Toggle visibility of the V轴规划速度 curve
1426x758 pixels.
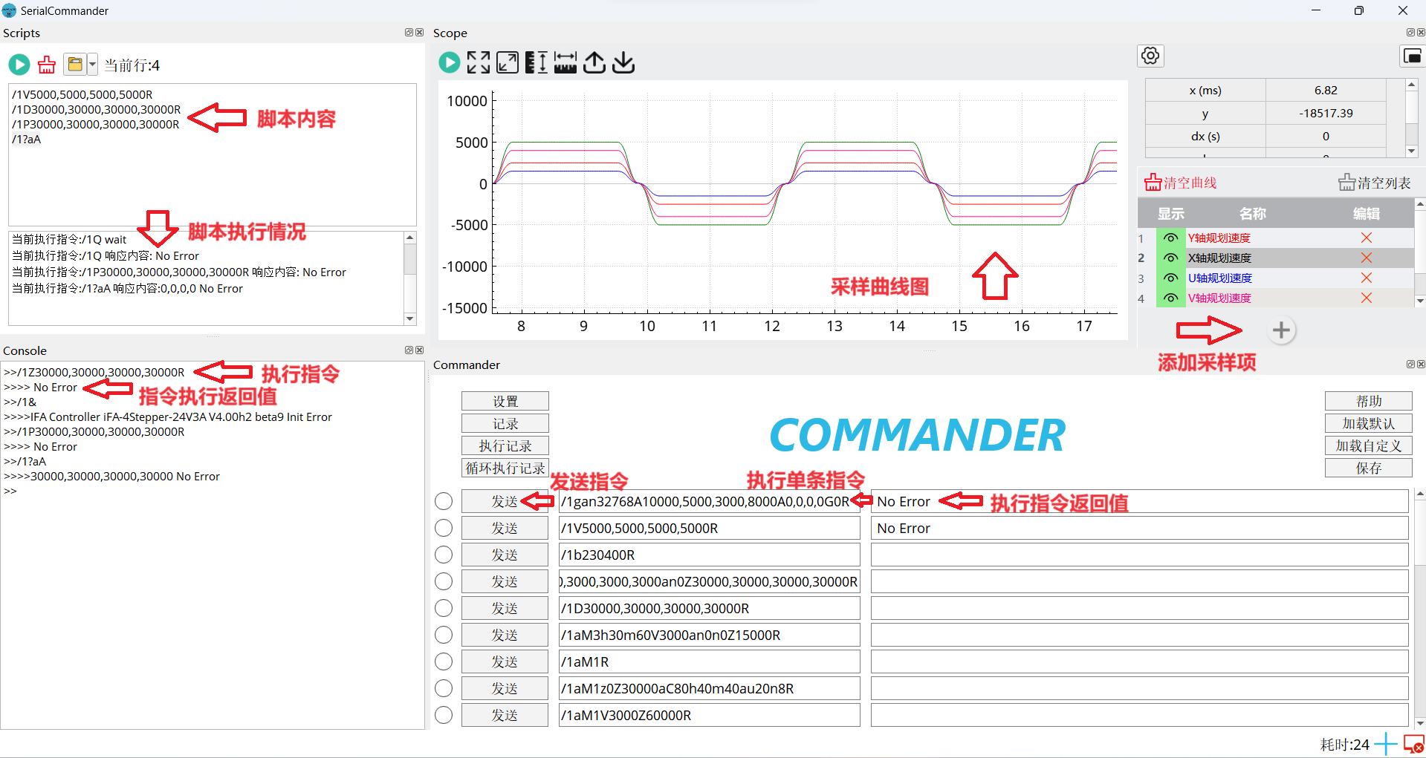[x=1170, y=298]
